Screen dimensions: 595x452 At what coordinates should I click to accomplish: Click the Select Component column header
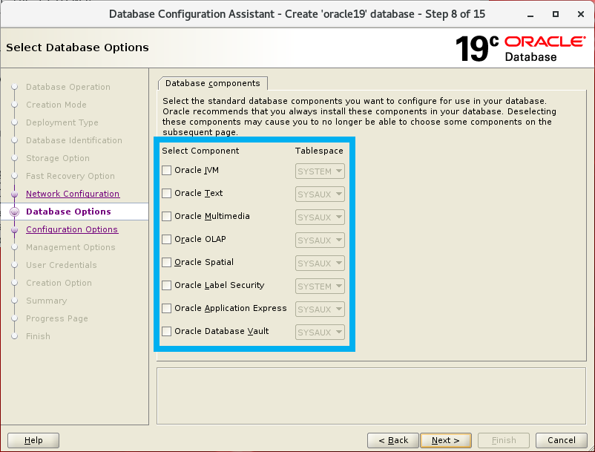(x=200, y=151)
